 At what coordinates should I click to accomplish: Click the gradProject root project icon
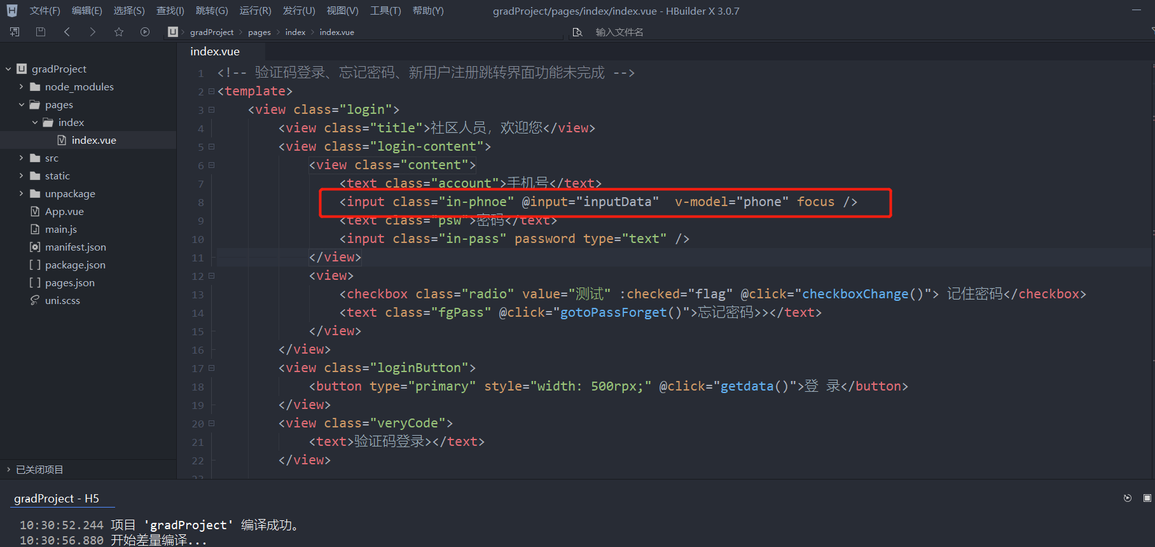[x=22, y=69]
